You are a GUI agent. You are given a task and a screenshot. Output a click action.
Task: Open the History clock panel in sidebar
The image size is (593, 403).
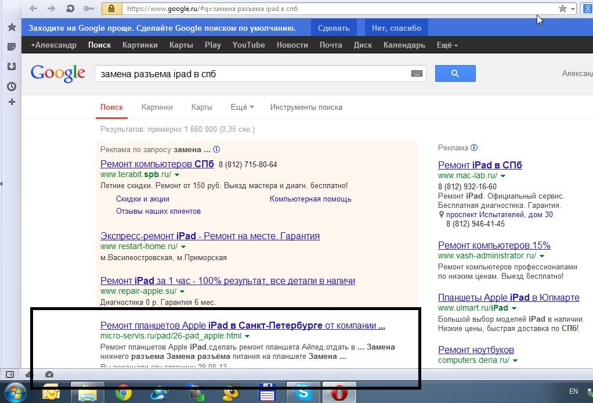coord(12,87)
